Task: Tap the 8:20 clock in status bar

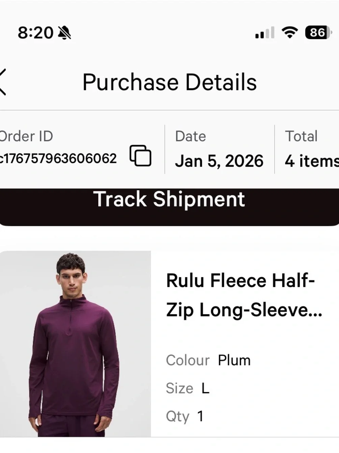Action: (x=35, y=33)
